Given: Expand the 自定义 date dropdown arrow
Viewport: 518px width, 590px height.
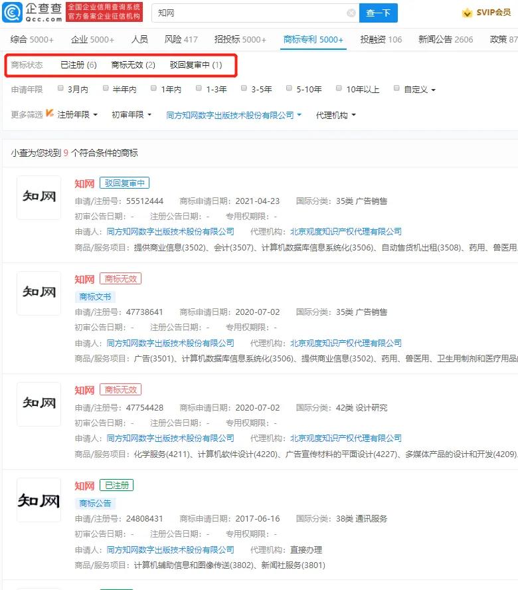Looking at the screenshot, I should click(x=434, y=90).
